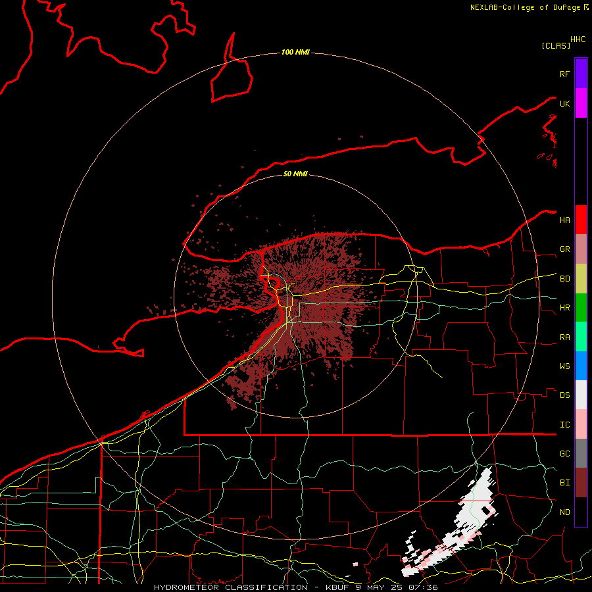Select the HR legend label
The height and width of the screenshot is (592, 592).
(x=565, y=308)
